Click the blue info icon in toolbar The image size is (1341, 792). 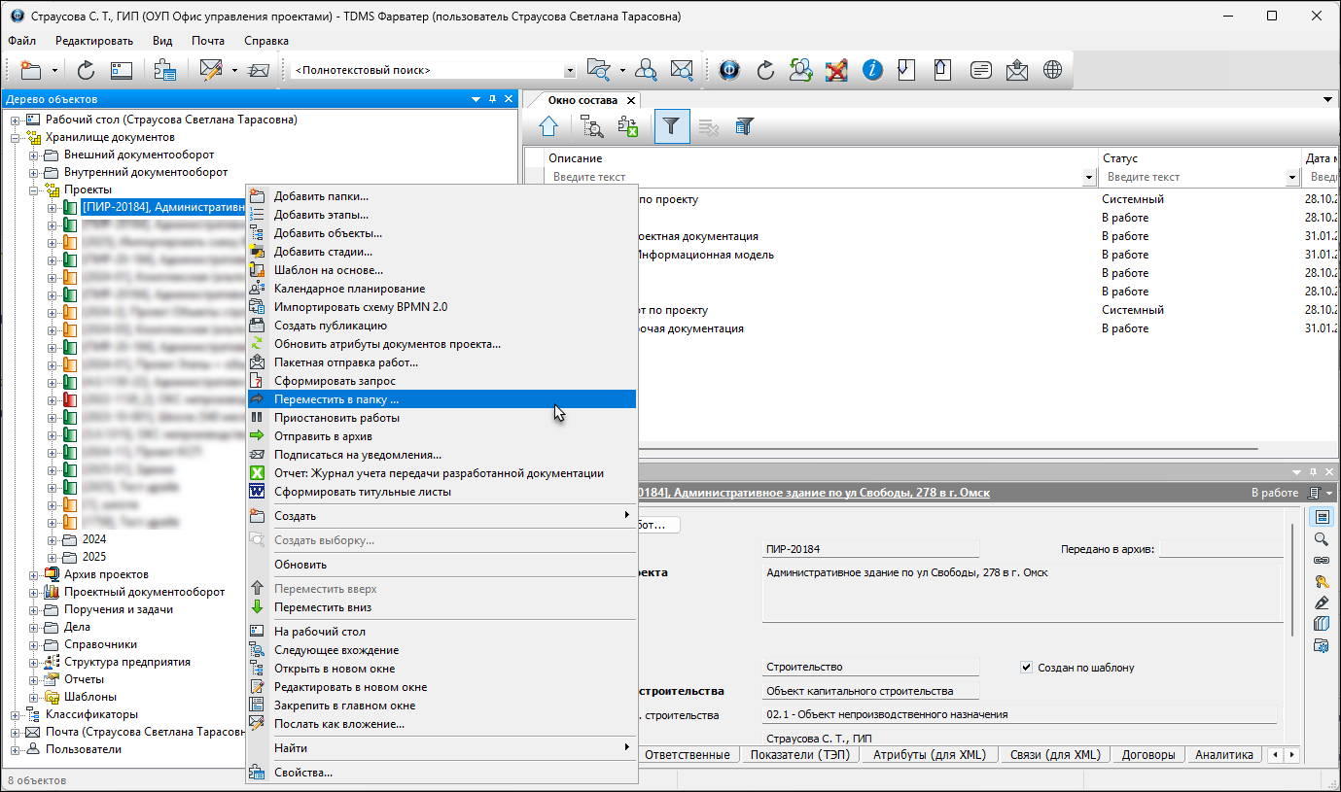tap(872, 70)
